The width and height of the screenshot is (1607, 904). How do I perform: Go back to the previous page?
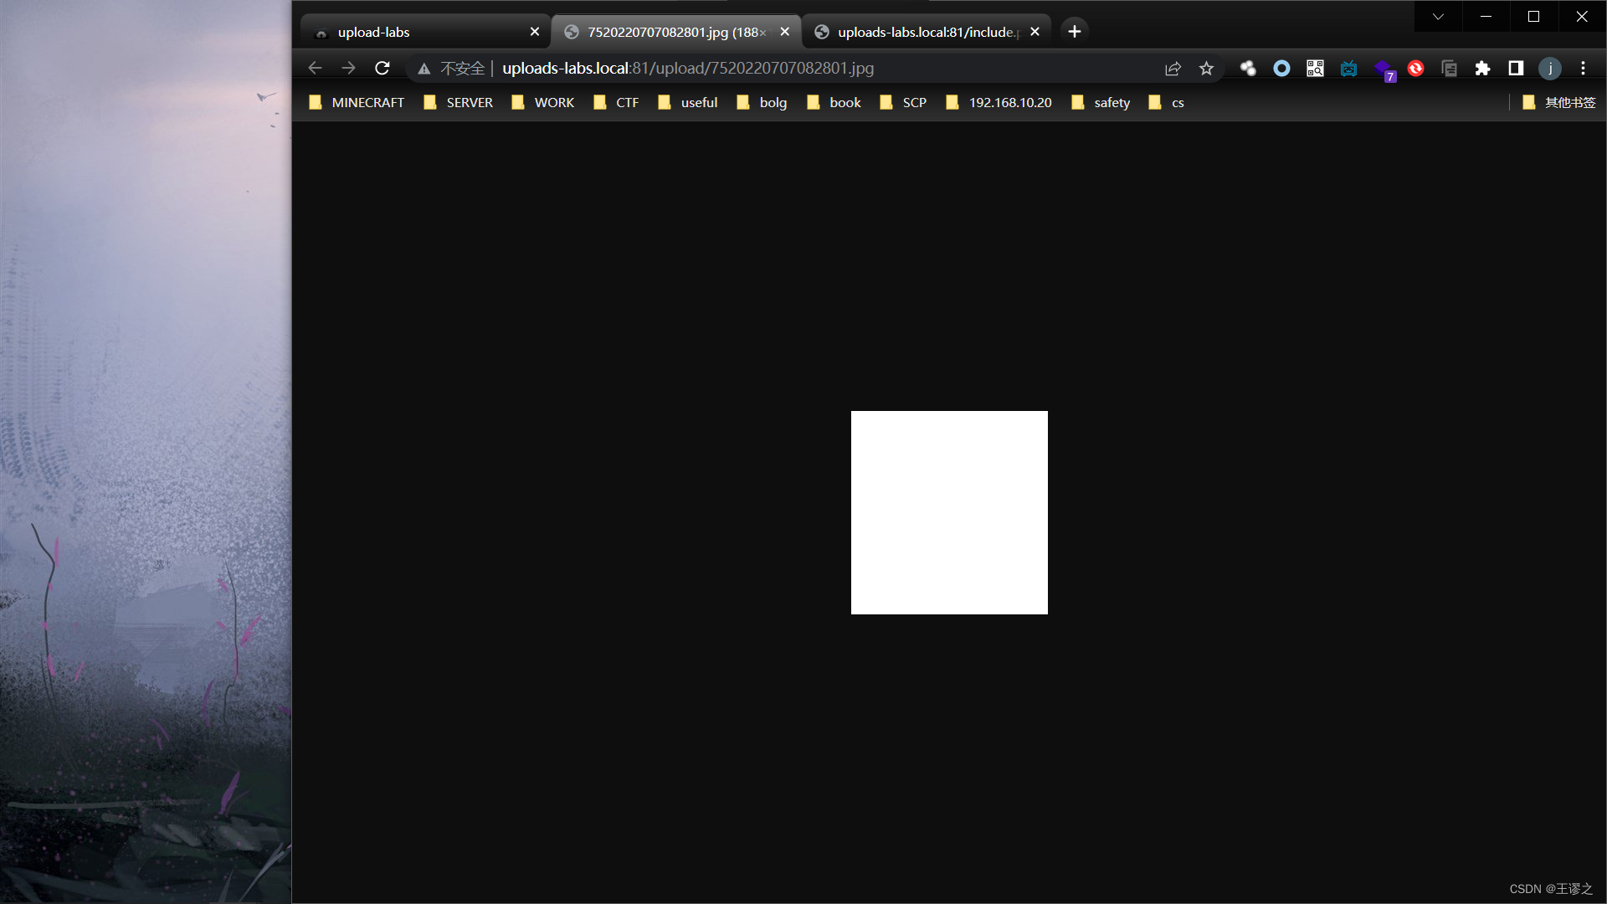tap(315, 68)
